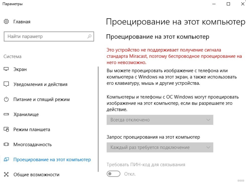Click the Режим планшета tablet icon
Screen dimensions: 246x184
coord(6,129)
